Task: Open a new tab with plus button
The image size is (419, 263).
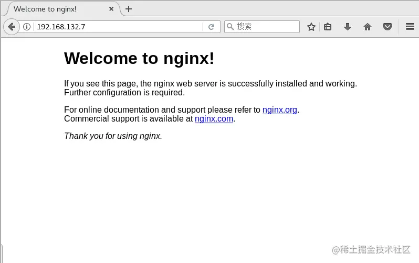Action: pos(129,9)
